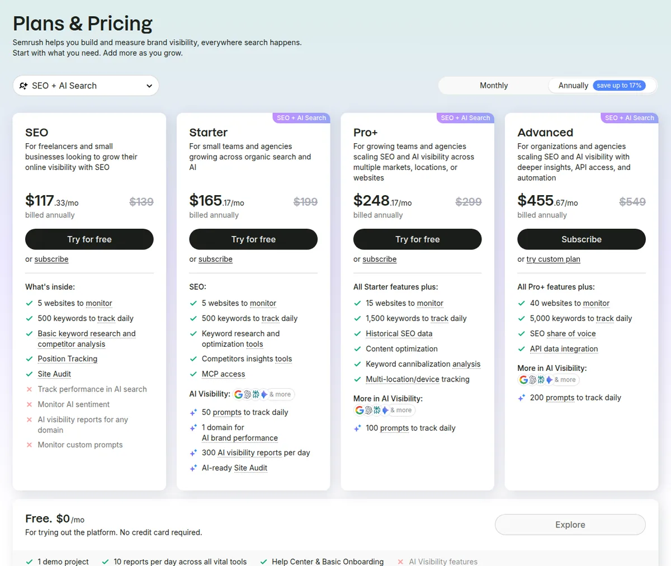Click subscribe link under Starter plan
The image size is (671, 566).
[x=215, y=260]
